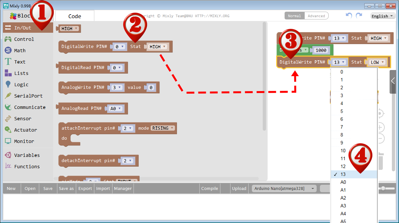Screen dimensions: 399x223
Task: Select the Sensor category icon
Action: pyautogui.click(x=8, y=119)
